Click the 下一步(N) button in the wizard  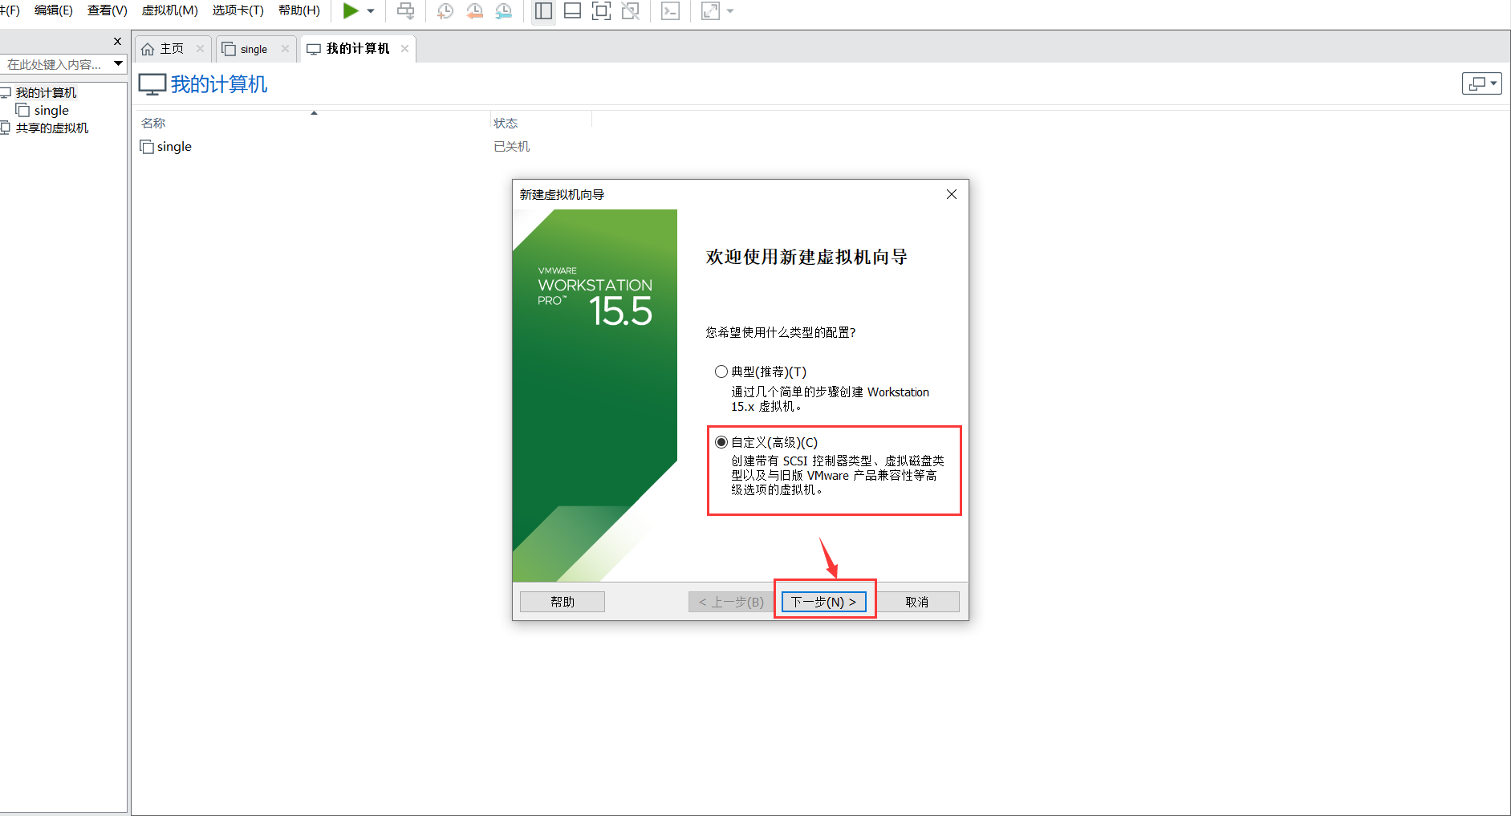click(x=823, y=601)
